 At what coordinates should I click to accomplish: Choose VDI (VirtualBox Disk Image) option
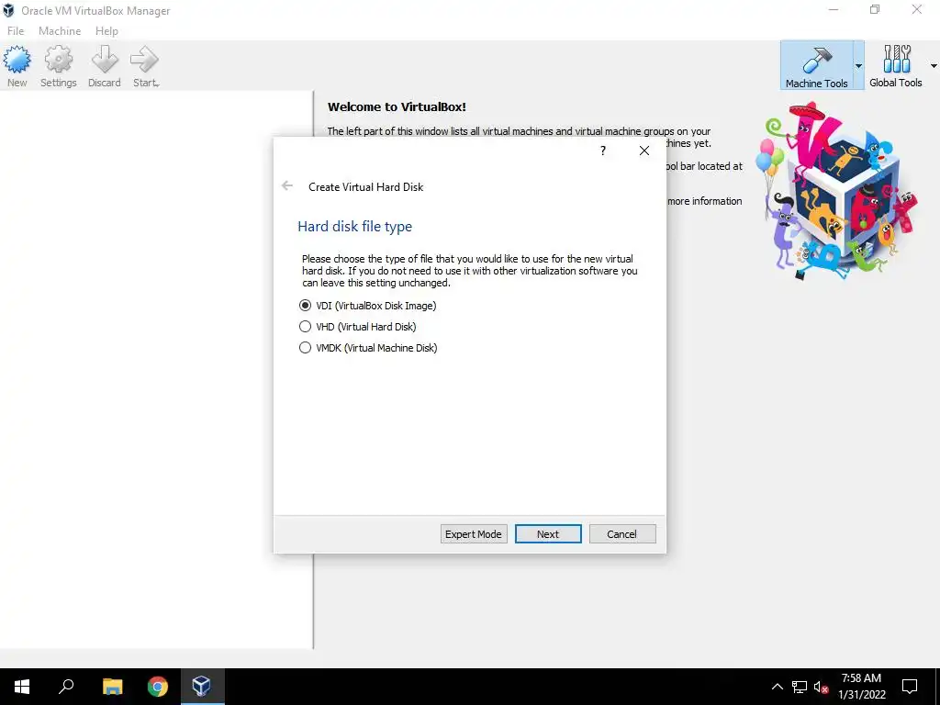(x=367, y=306)
